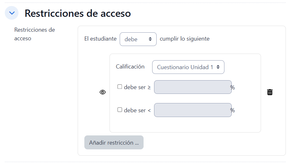Click the arrows on the Cuestionario selector

pyautogui.click(x=218, y=67)
